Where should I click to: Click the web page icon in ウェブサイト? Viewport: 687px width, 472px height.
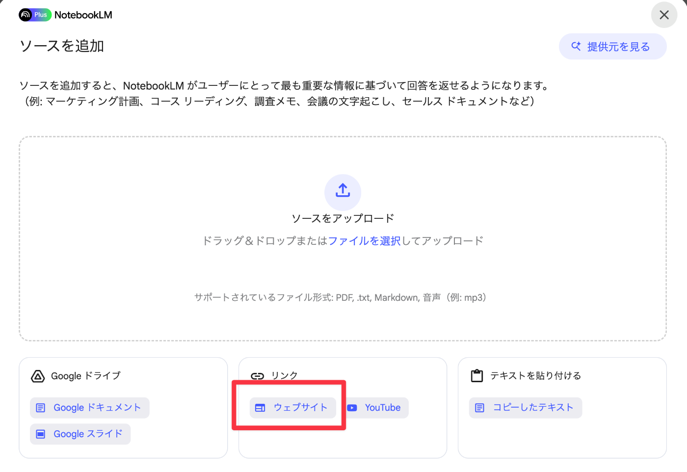point(260,408)
